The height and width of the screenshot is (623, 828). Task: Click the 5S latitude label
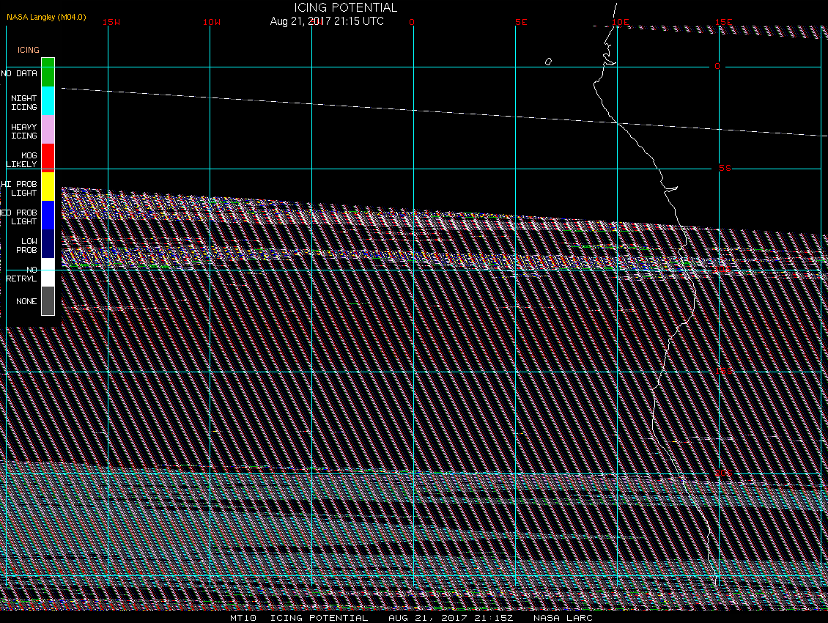click(x=725, y=168)
